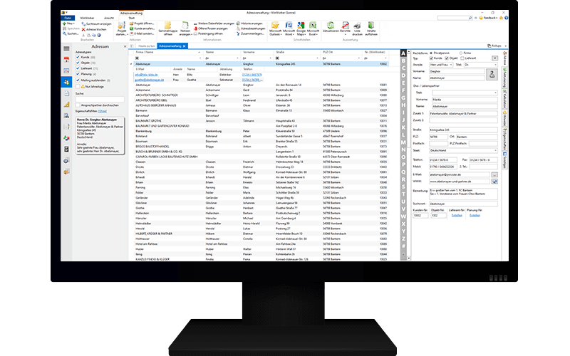The width and height of the screenshot is (570, 356).
Task: Click Offene Posten anzeigen
Action: (x=211, y=28)
